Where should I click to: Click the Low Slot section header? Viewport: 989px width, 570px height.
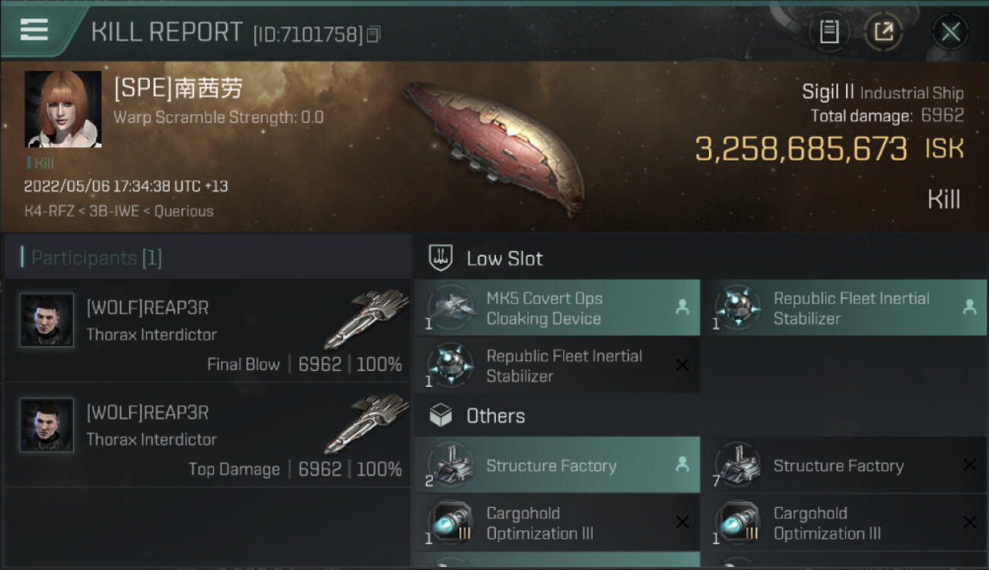(x=504, y=258)
